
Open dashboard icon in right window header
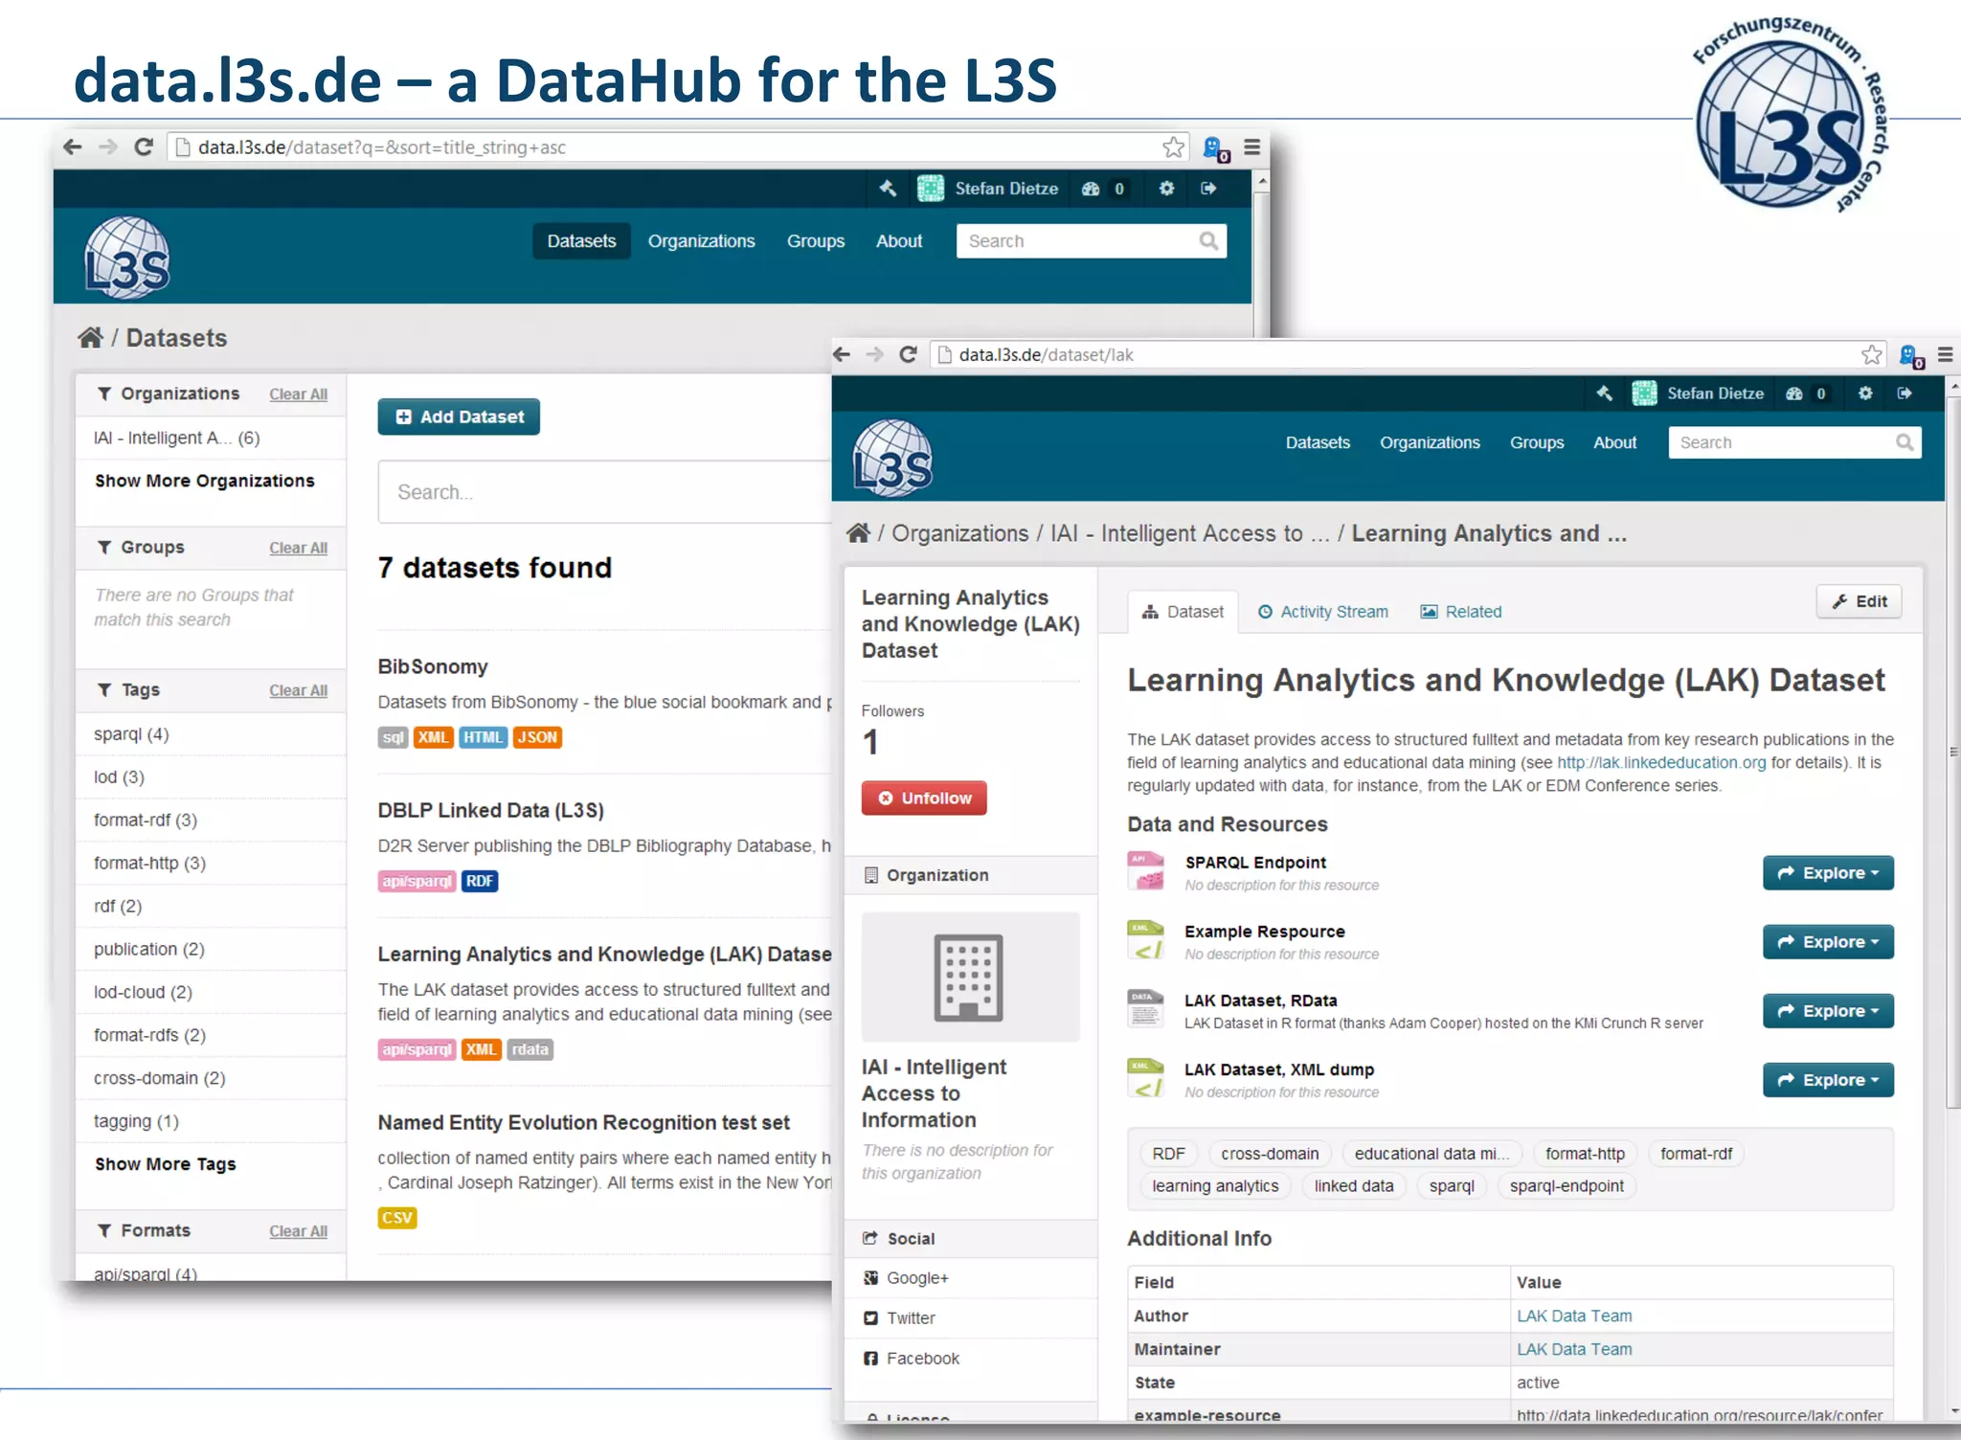1794,393
